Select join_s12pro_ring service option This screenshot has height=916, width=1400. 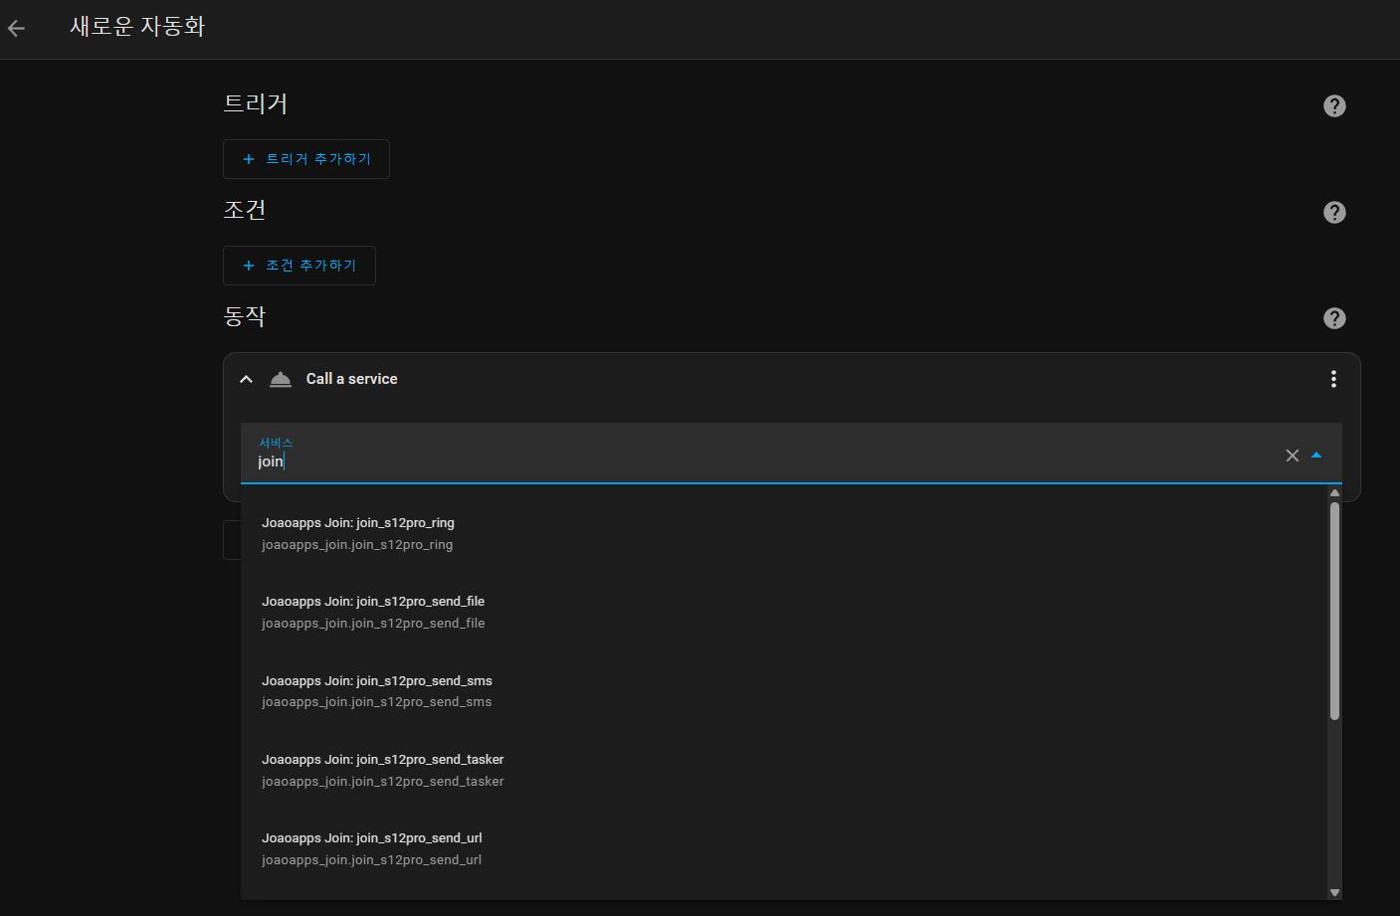tap(358, 533)
